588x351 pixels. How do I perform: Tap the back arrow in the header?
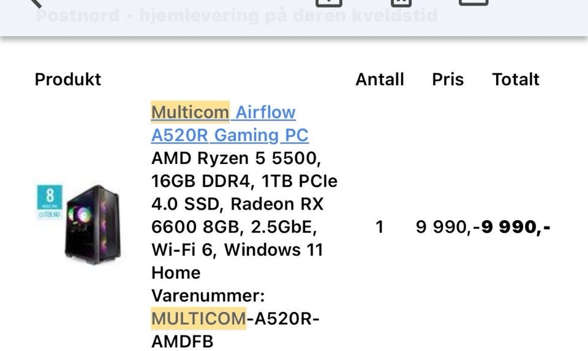pos(34,3)
